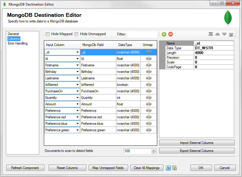
Task: Click Clear All Mappings
Action: 147,168
